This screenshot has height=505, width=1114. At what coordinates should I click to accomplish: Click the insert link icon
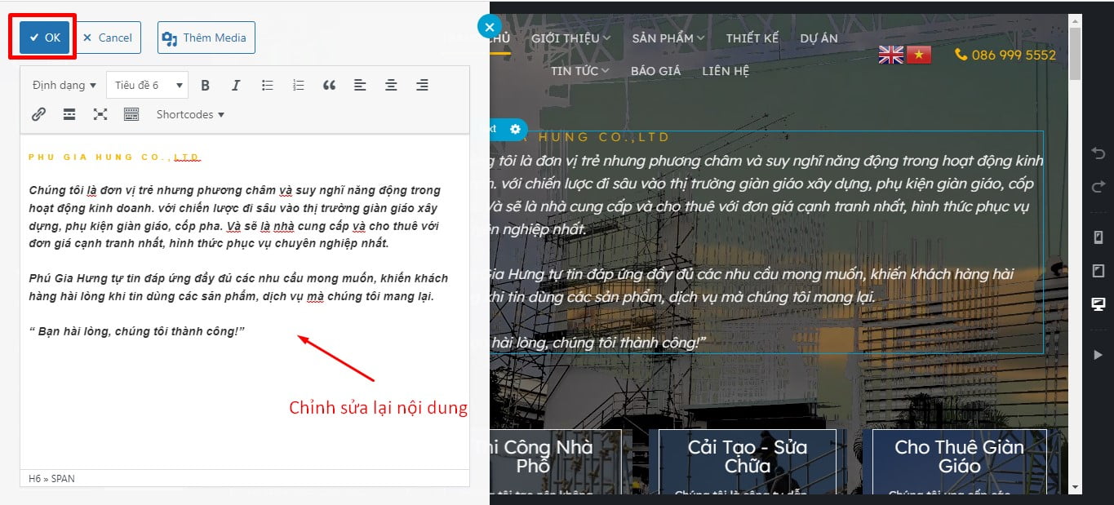(x=38, y=114)
